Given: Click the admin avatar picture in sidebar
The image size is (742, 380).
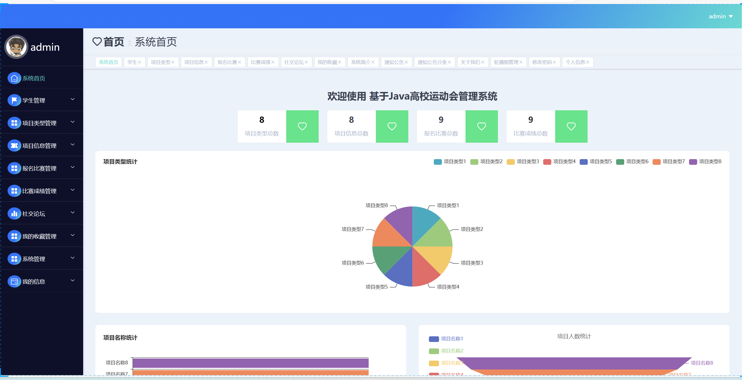Looking at the screenshot, I should pos(16,47).
